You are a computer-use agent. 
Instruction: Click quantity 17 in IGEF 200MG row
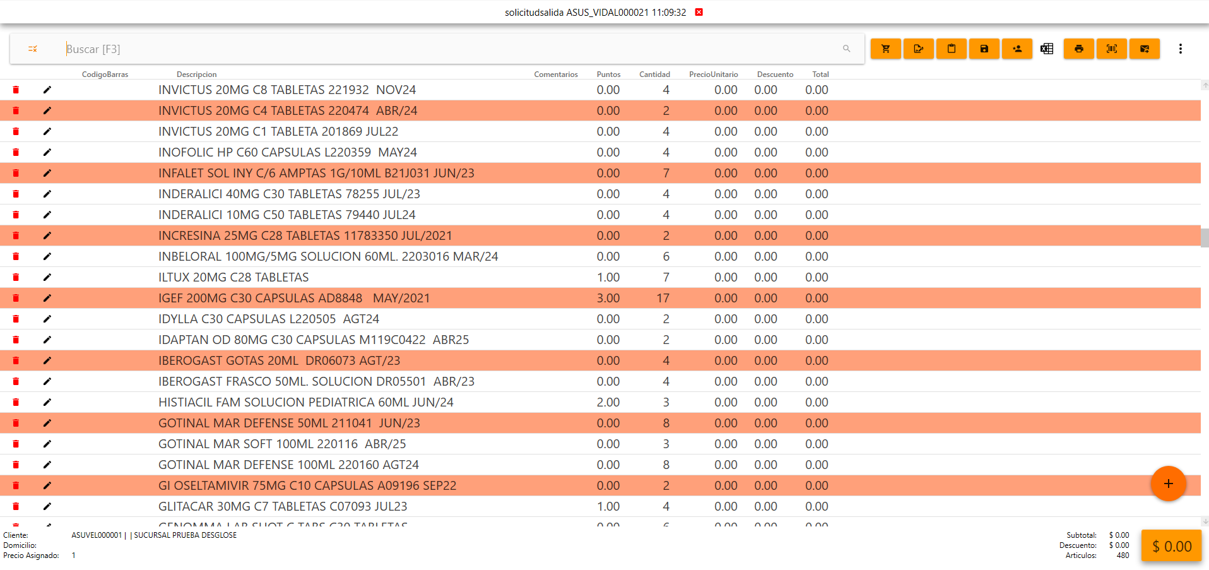(x=663, y=298)
